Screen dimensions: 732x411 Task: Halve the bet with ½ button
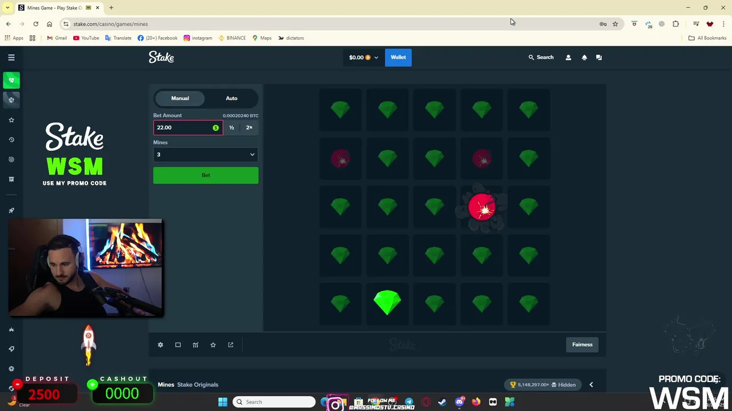232,127
